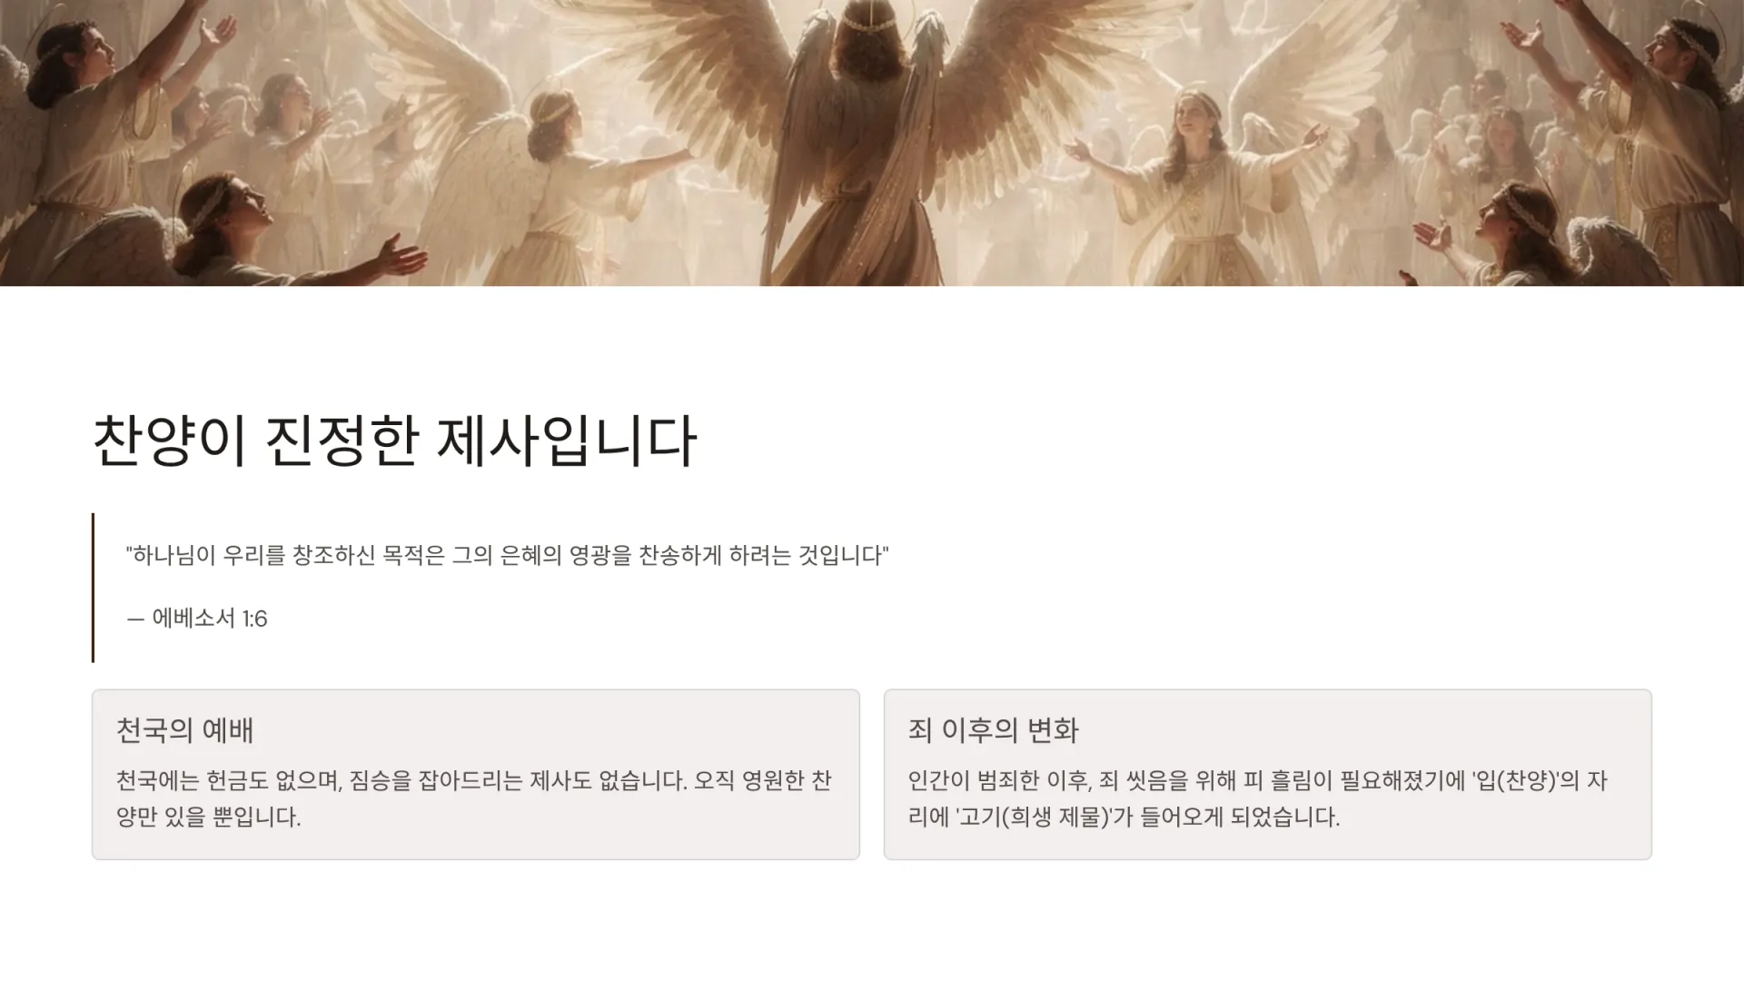Select the central angel's large left wing
The image size is (1744, 981).
[x=690, y=100]
